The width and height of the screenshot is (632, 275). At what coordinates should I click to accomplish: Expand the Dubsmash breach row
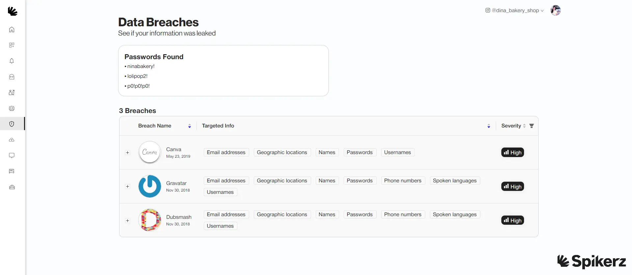coord(128,220)
